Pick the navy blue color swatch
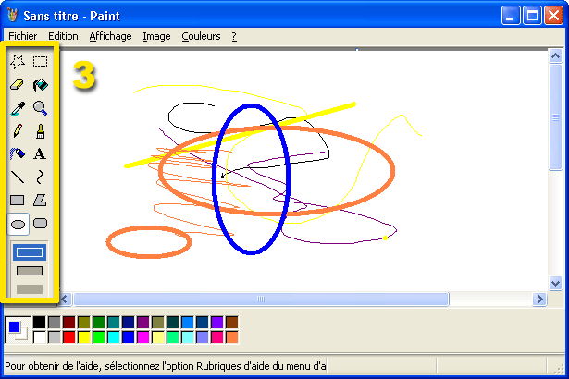 coord(128,322)
